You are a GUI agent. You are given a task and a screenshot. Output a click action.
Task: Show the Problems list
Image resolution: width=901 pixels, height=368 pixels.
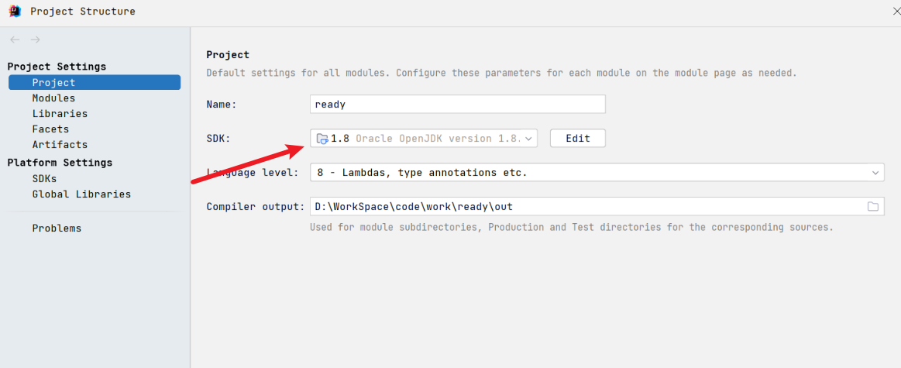(x=57, y=229)
